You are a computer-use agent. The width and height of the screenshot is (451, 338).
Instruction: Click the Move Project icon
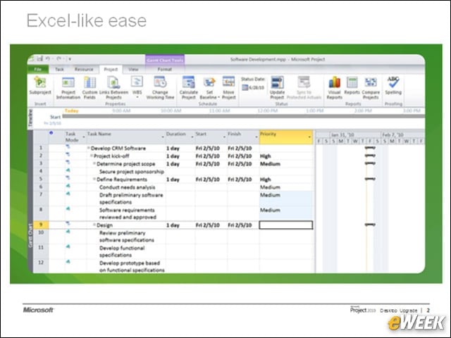point(228,82)
